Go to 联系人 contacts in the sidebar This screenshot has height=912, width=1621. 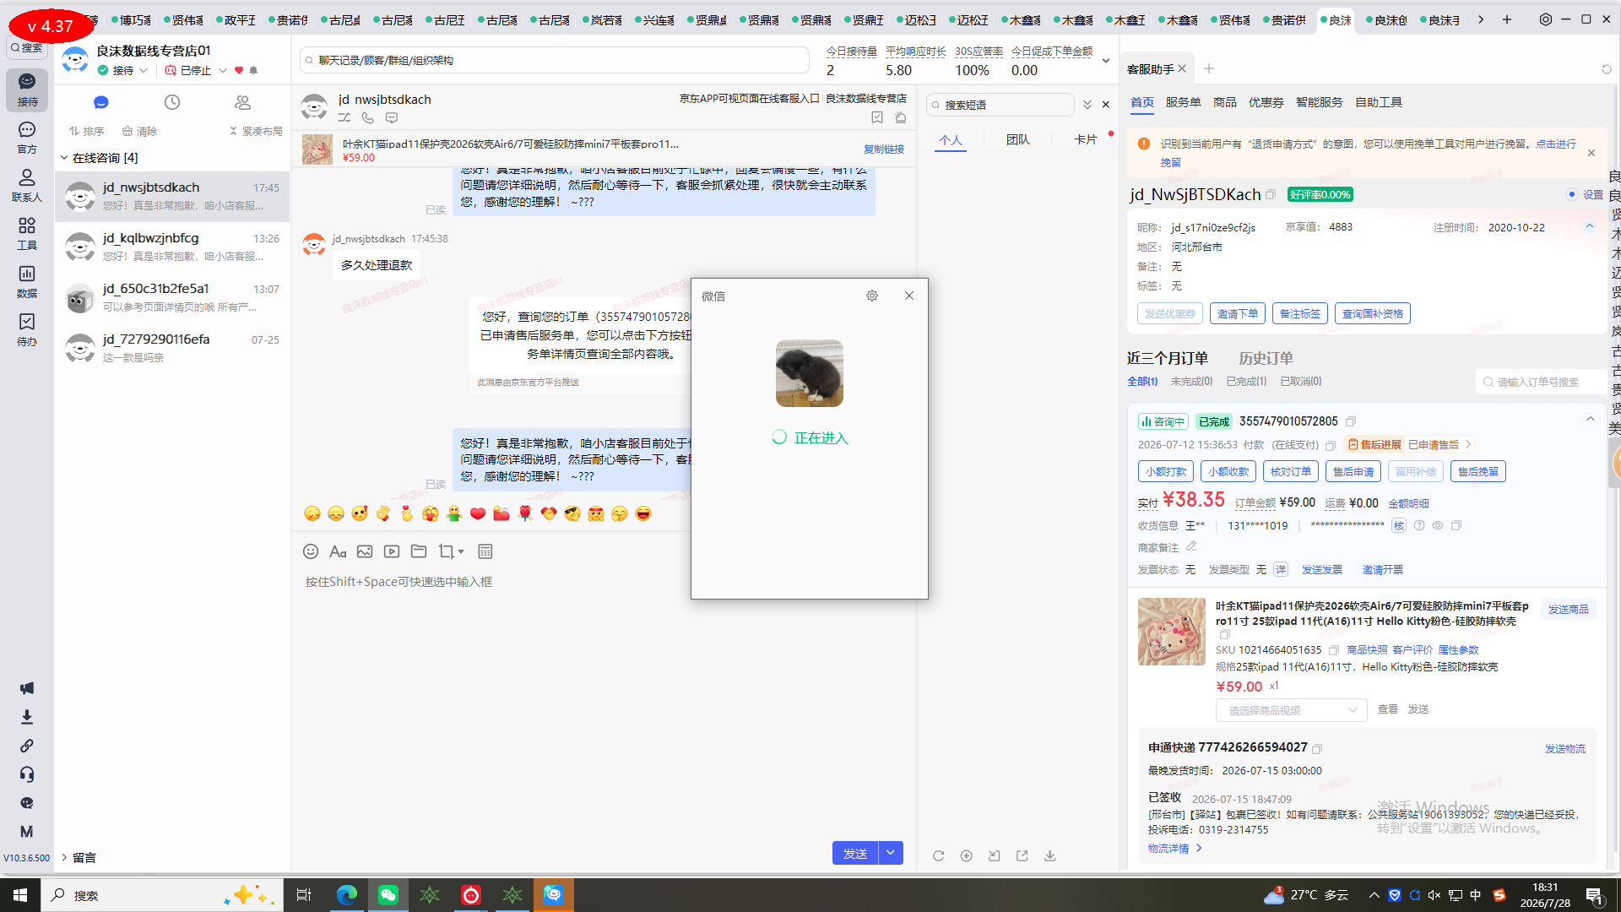(27, 185)
